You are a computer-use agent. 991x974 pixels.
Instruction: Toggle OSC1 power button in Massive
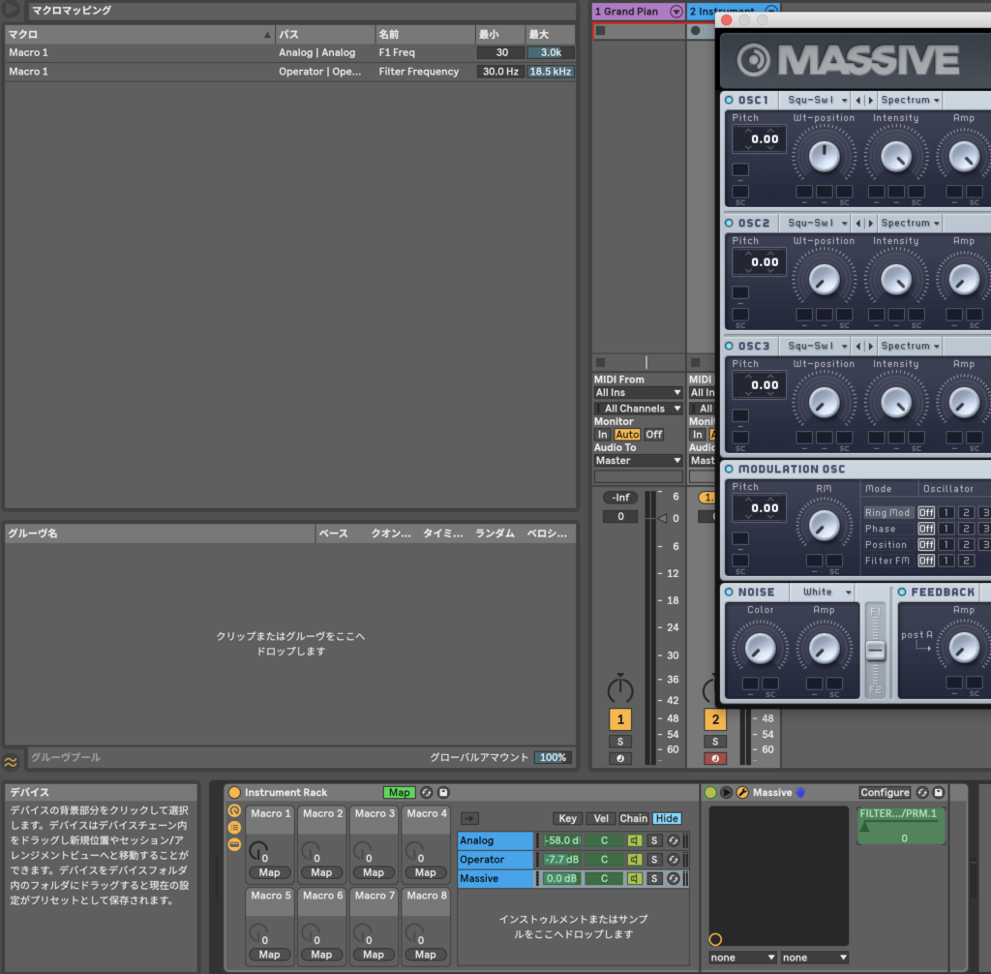[730, 100]
